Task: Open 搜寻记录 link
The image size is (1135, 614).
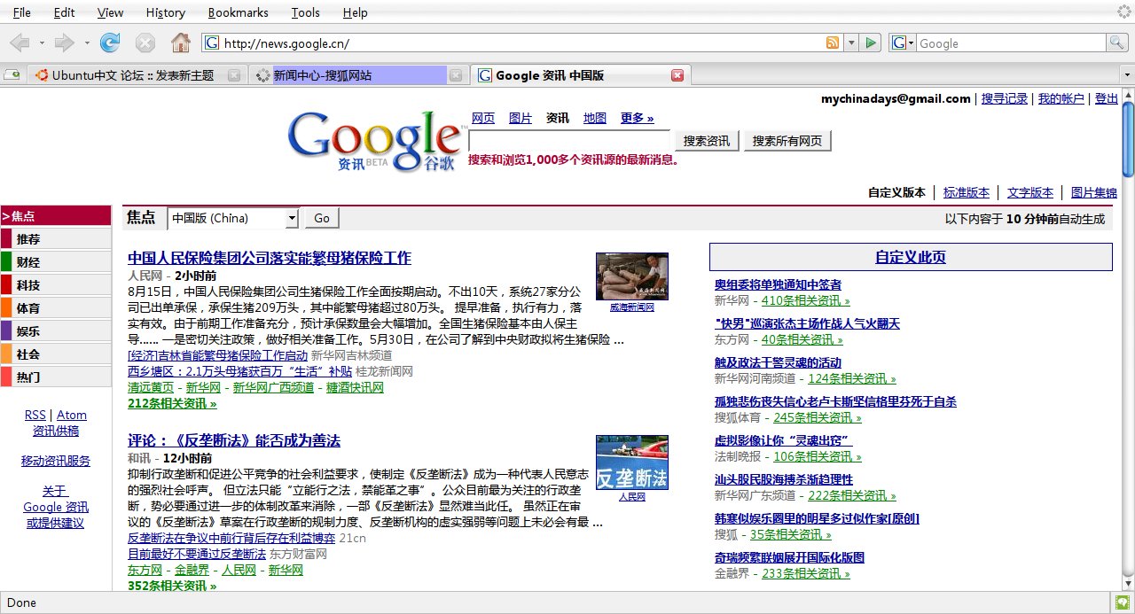Action: [x=1005, y=98]
